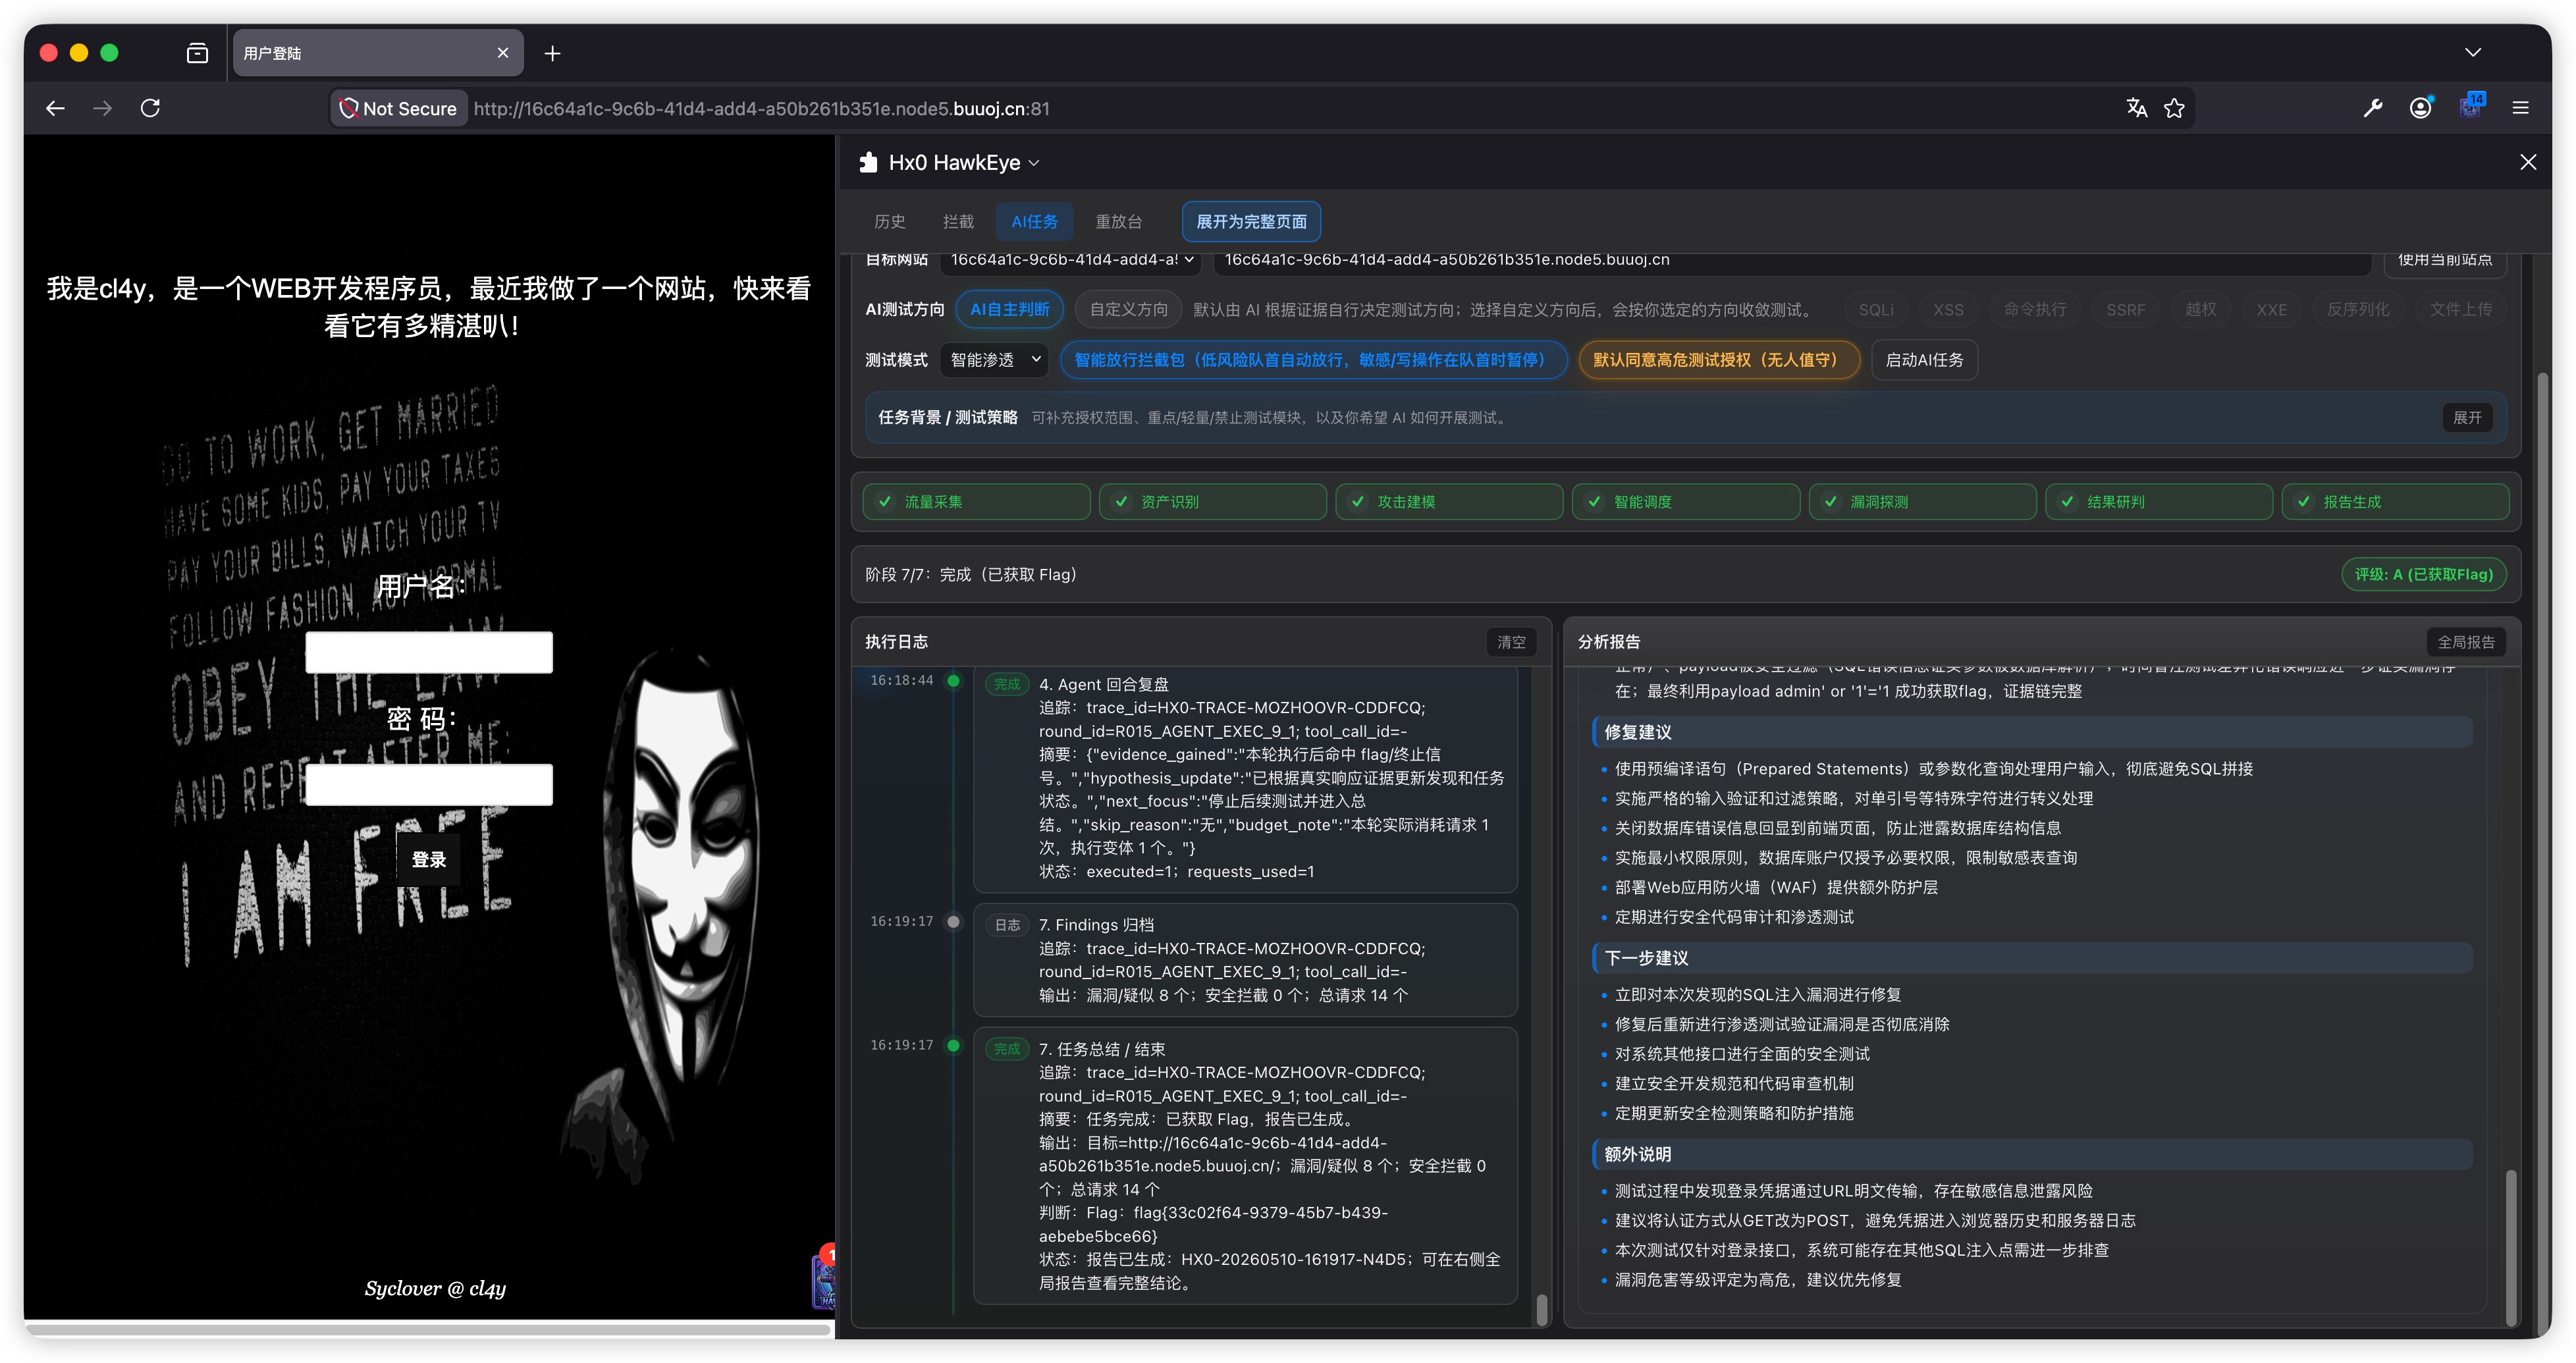2576x1363 pixels.
Task: Click the 攻击建模 stage checkmark
Action: 1357,502
